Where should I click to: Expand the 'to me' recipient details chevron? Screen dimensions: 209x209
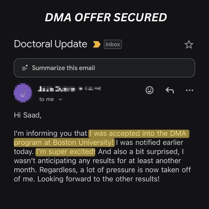point(60,99)
